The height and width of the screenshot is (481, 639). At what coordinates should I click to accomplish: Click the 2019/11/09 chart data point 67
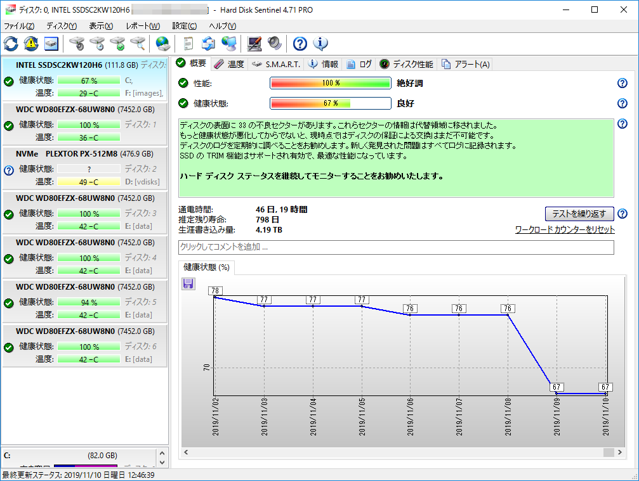[557, 394]
